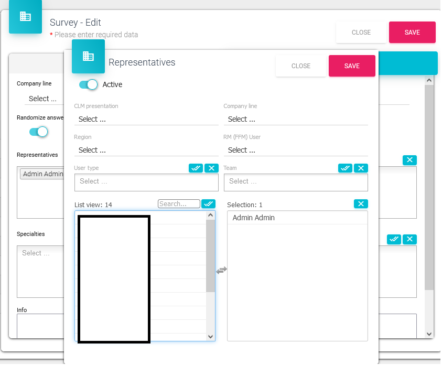Clear User type selection with X icon
Screen dimensions: 442x365
tap(211, 168)
